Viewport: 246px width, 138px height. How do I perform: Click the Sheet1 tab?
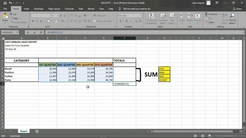24,131
